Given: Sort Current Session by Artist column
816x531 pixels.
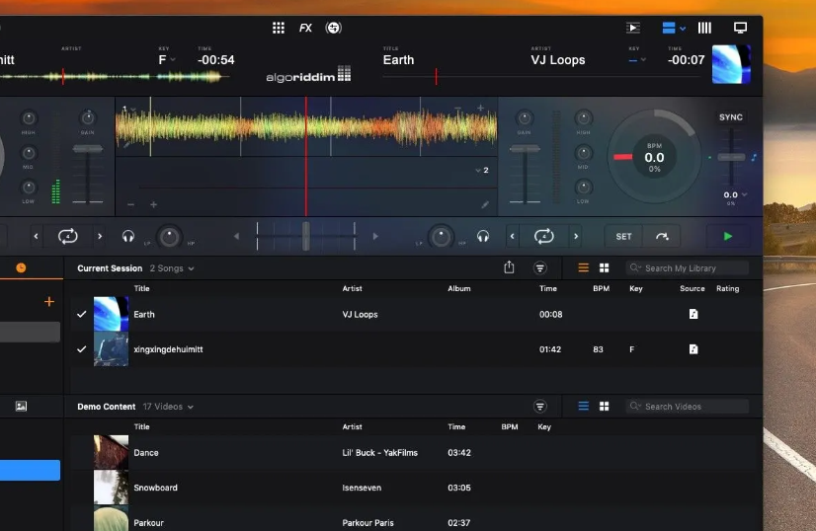Looking at the screenshot, I should point(353,288).
